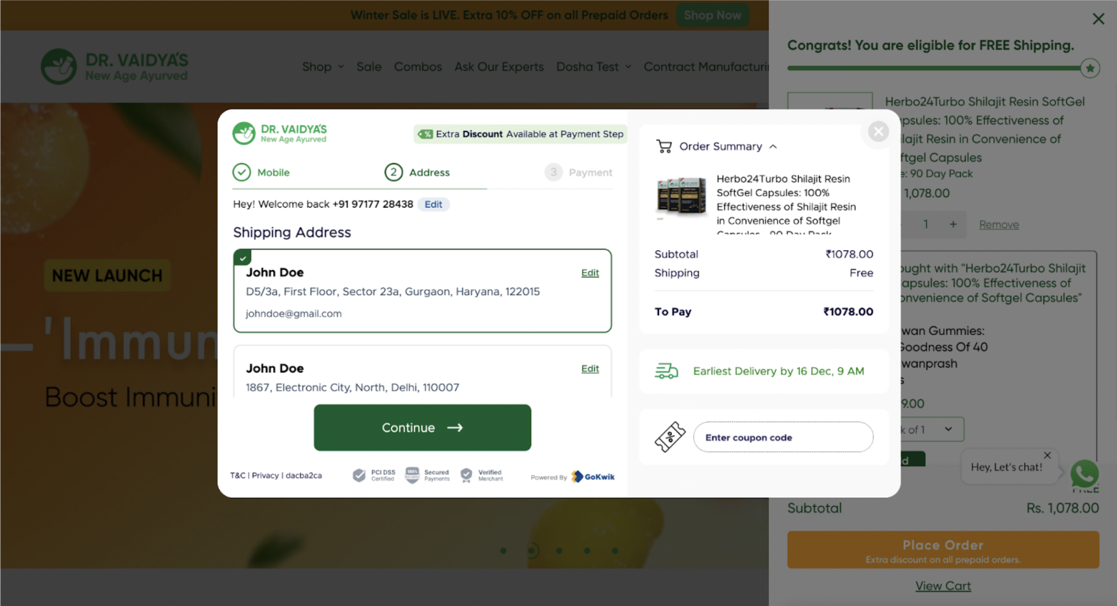
Task: Click the checked Mobile step circle
Action: (x=241, y=172)
